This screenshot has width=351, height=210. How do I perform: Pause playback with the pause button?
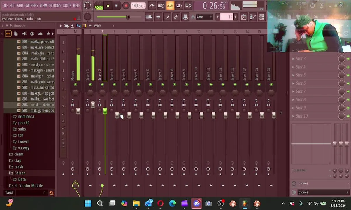pos(108,6)
